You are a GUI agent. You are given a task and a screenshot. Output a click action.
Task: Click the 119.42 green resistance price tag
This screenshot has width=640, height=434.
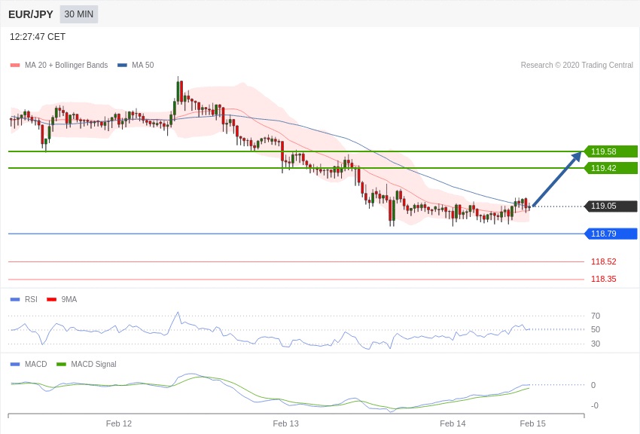point(611,168)
